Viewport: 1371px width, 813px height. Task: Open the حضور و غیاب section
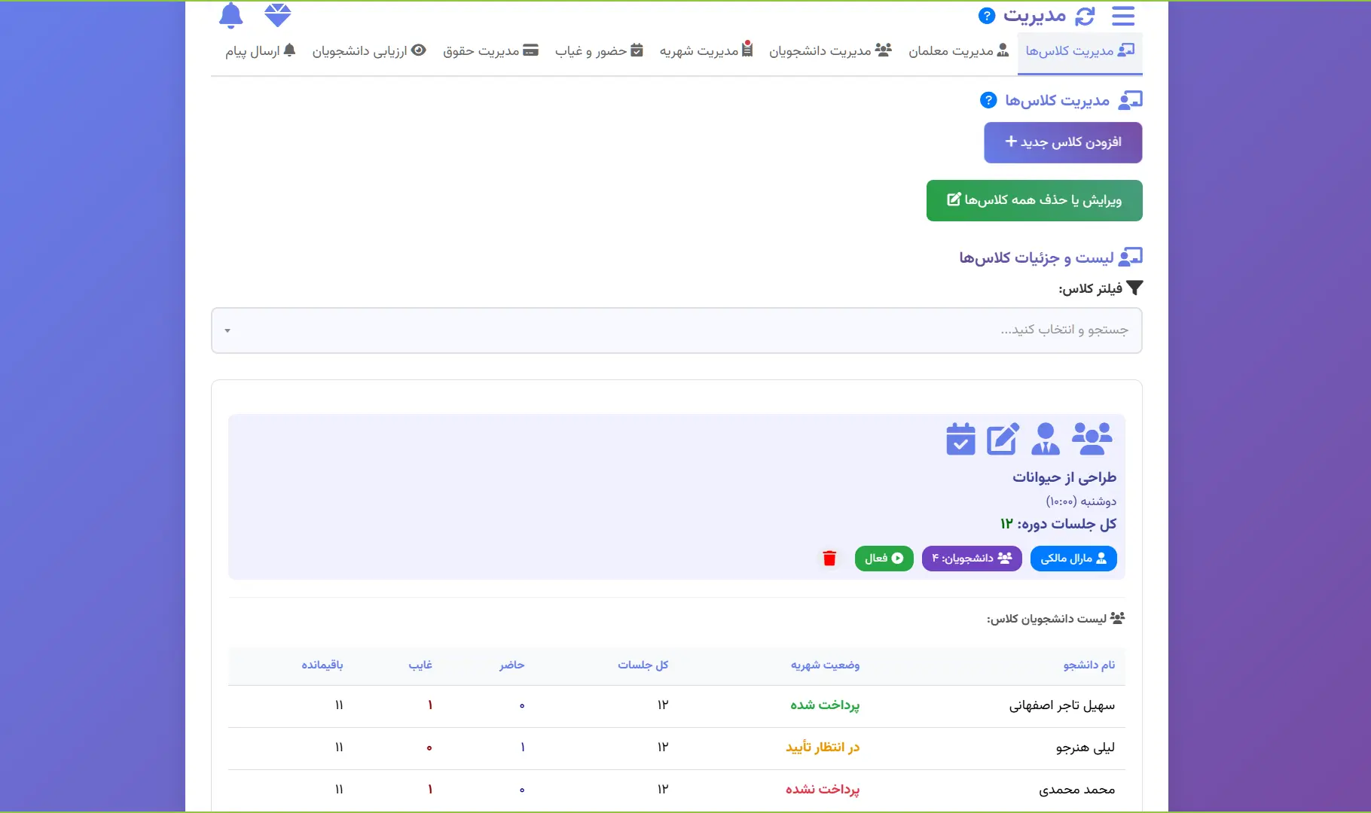coord(598,50)
